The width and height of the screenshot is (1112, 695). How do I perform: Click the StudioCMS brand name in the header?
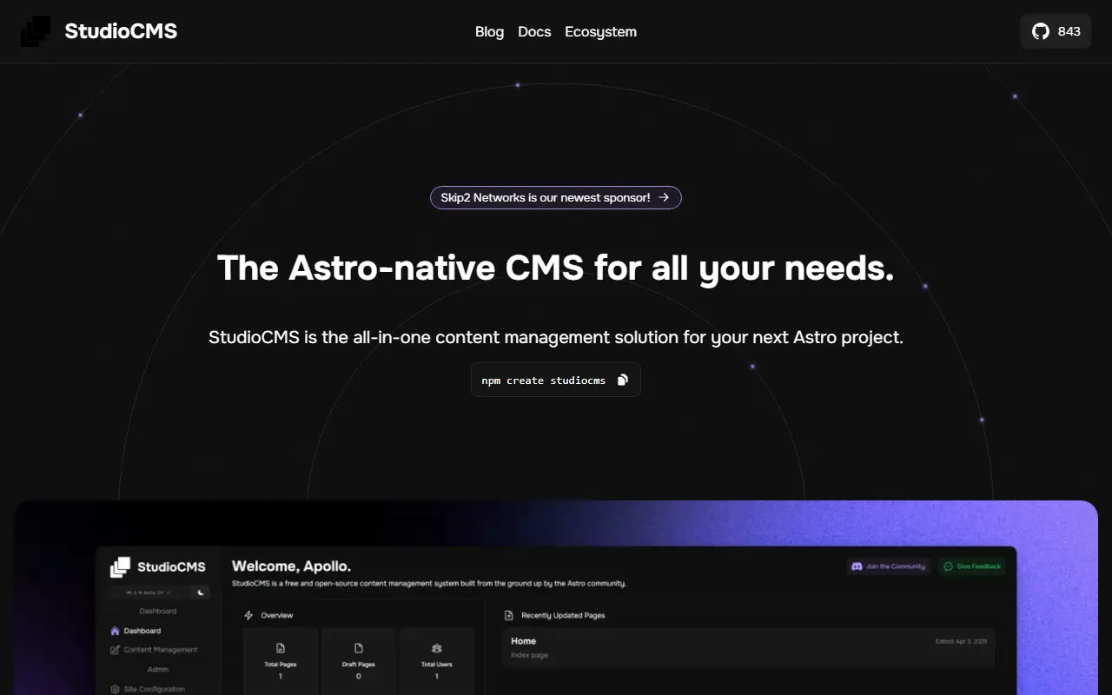coord(121,31)
